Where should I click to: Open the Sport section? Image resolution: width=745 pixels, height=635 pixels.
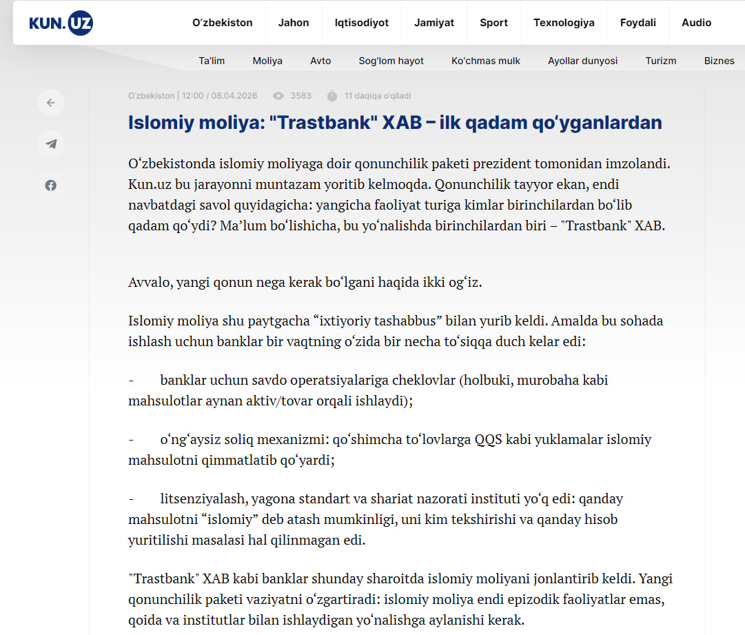pyautogui.click(x=493, y=23)
